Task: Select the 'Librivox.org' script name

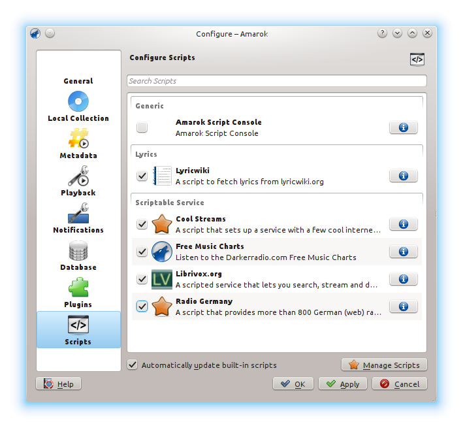Action: tap(199, 274)
